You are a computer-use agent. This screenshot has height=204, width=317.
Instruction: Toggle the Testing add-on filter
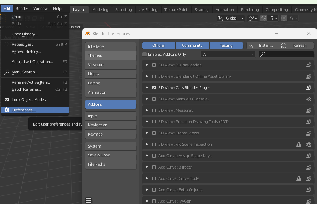click(226, 45)
